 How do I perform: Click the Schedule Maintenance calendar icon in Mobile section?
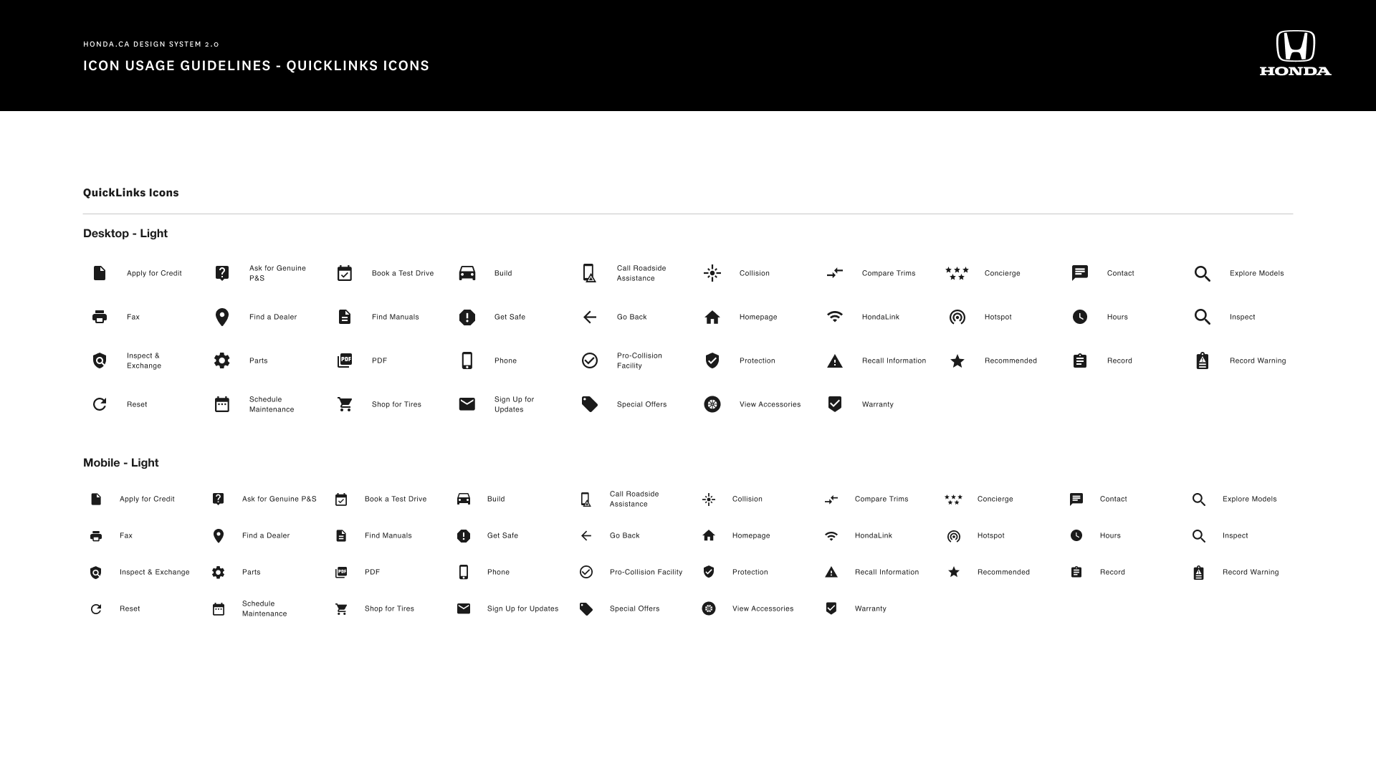pos(219,609)
